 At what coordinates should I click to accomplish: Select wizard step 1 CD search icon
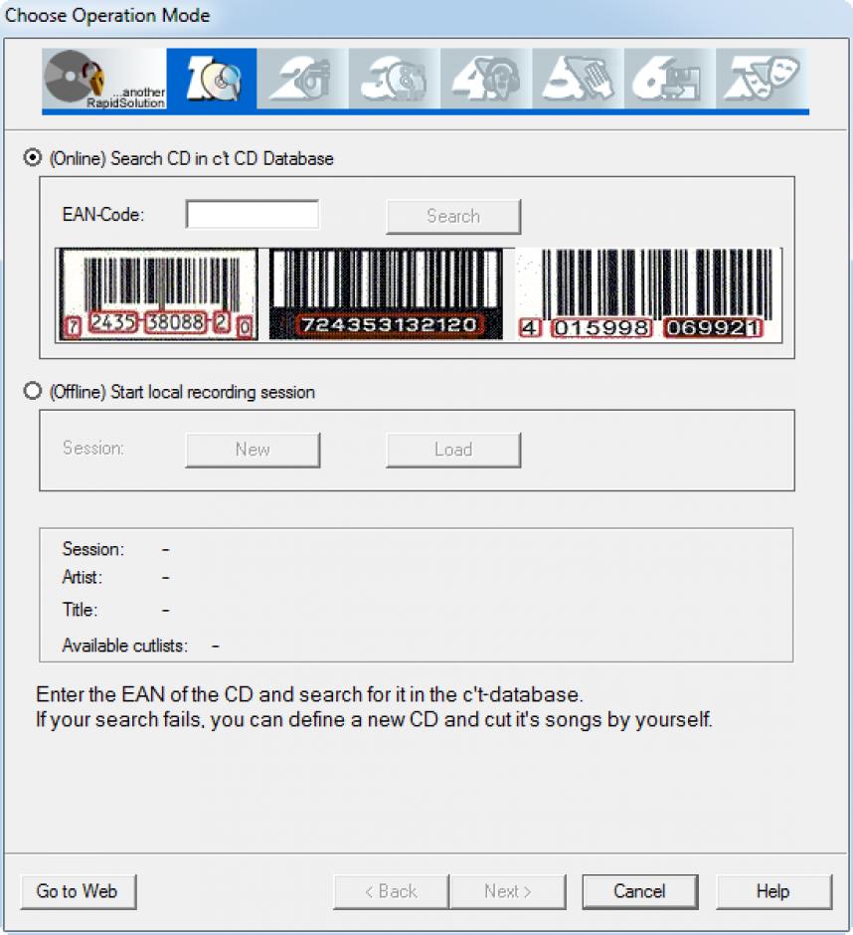click(x=212, y=79)
